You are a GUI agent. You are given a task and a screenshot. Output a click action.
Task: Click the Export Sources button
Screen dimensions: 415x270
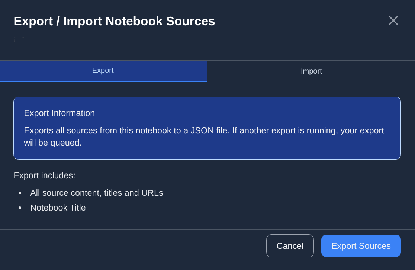point(361,245)
